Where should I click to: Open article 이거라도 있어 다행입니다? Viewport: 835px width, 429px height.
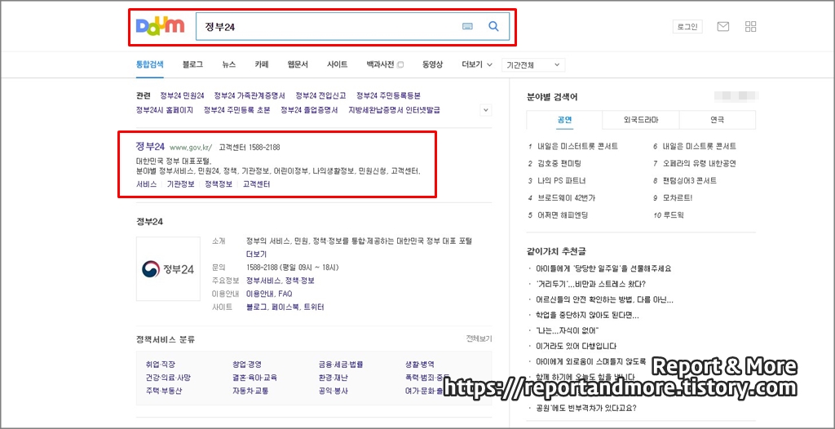pos(577,346)
